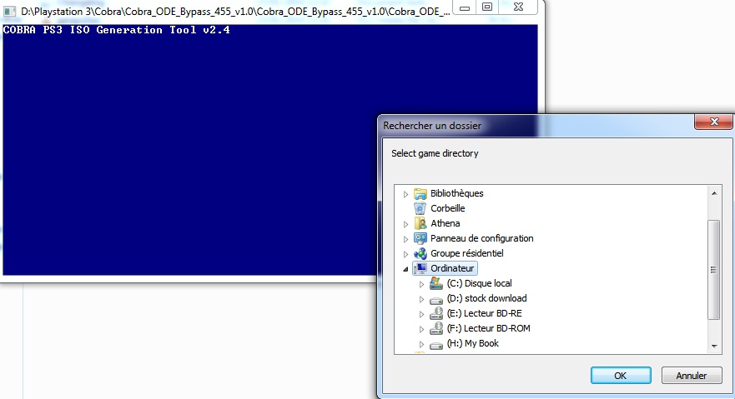Click the (H:) My Book drive icon
The height and width of the screenshot is (399, 735).
click(435, 343)
